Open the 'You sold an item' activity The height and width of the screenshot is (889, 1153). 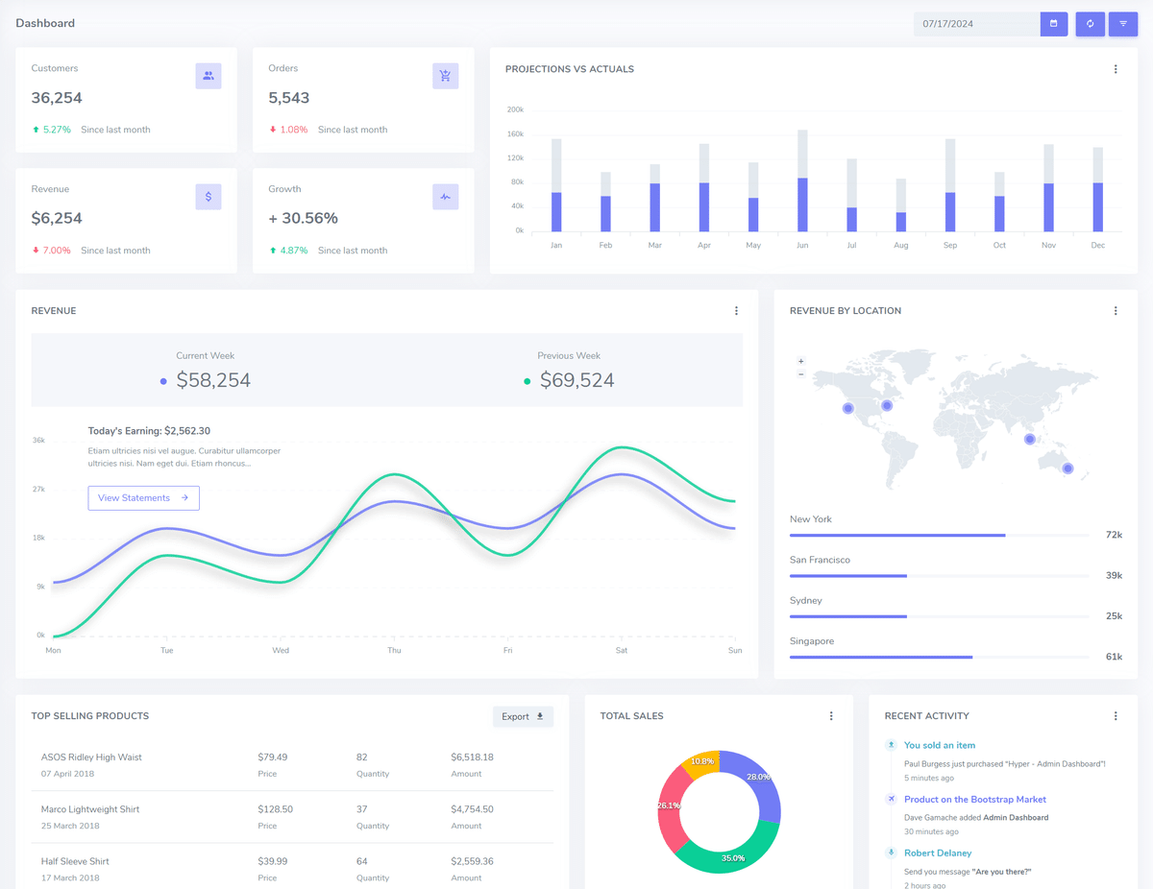[x=940, y=745]
